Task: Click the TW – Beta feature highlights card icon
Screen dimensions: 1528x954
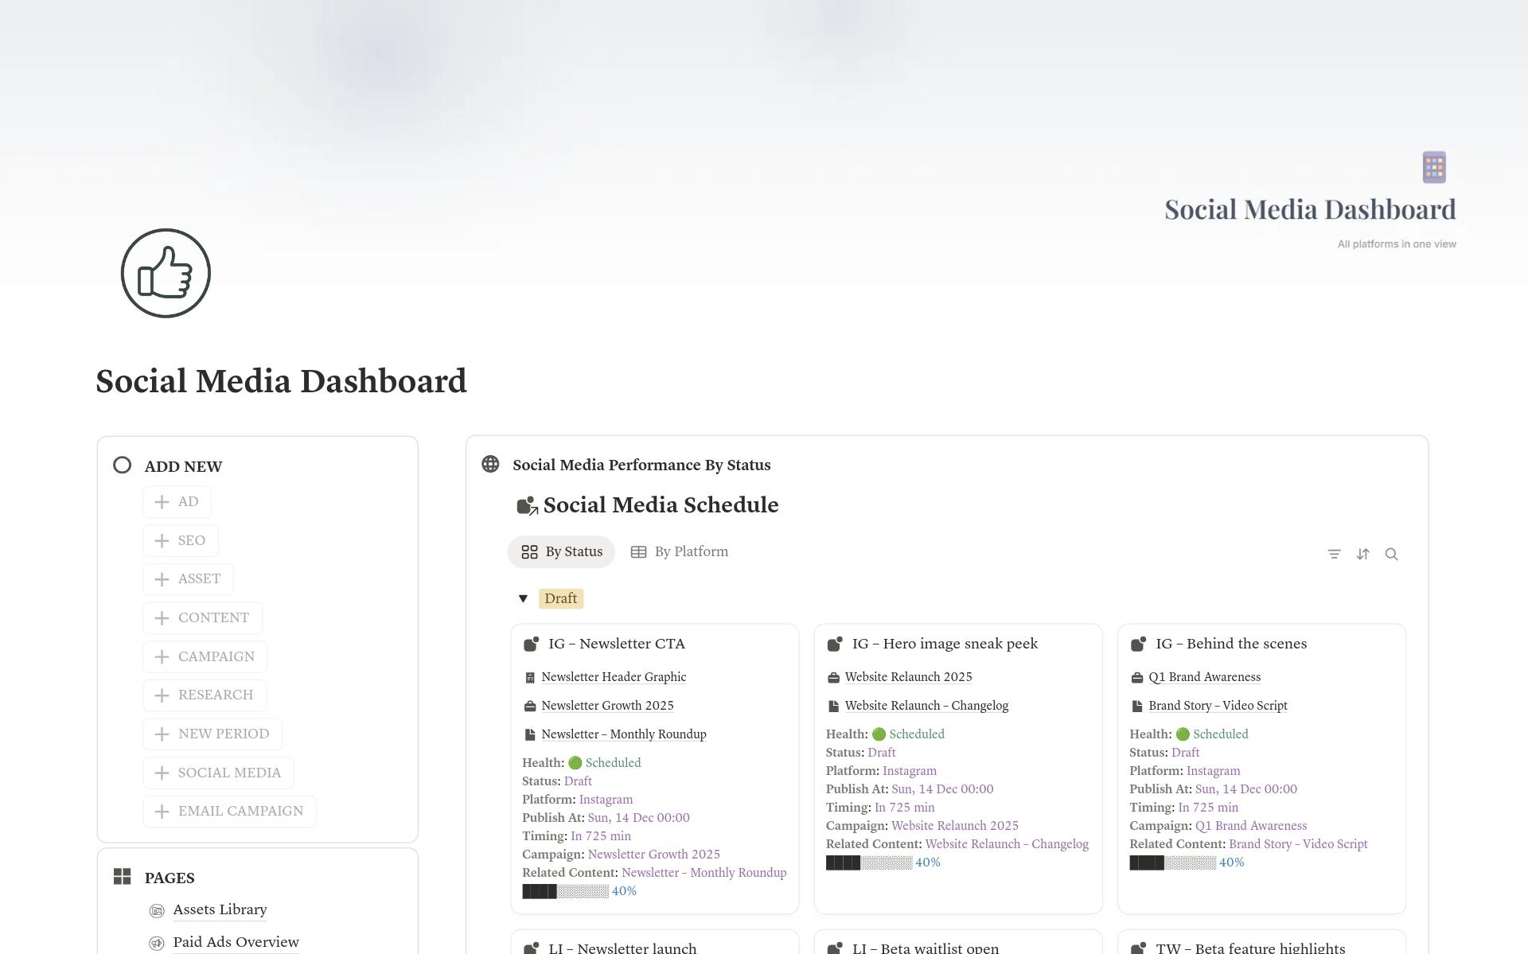Action: (1139, 948)
